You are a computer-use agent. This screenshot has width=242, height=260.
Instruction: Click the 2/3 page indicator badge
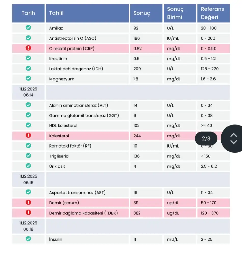206,138
